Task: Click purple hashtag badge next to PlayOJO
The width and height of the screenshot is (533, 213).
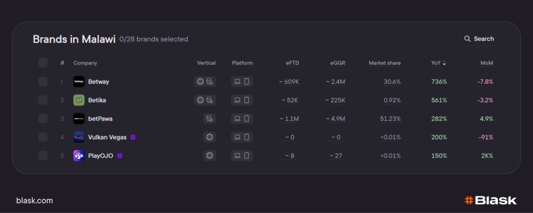Action: 120,156
